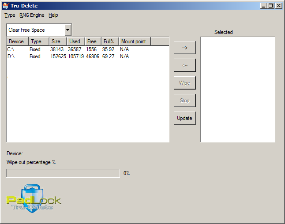The height and width of the screenshot is (224, 285).
Task: Click size value 38143
Action: [57, 49]
